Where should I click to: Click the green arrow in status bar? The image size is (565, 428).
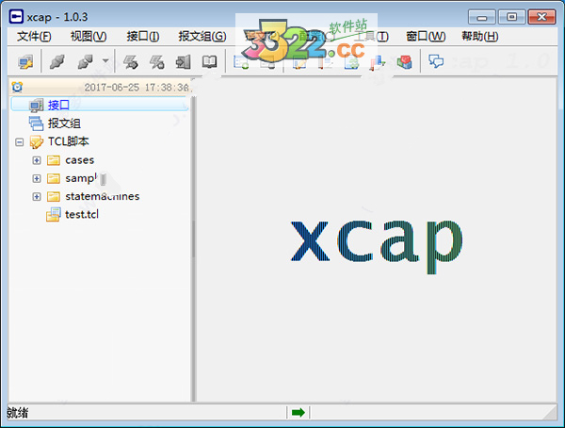click(x=298, y=412)
